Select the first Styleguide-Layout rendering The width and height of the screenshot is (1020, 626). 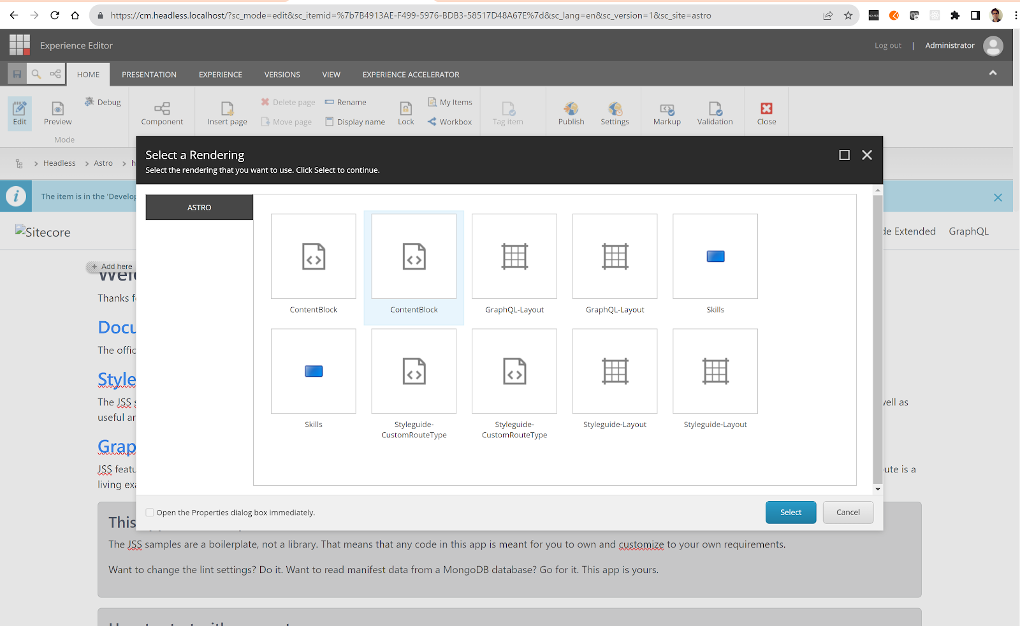(x=615, y=371)
